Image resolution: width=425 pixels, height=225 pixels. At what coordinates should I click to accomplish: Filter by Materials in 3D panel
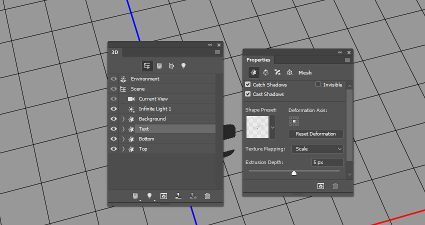[x=171, y=66]
